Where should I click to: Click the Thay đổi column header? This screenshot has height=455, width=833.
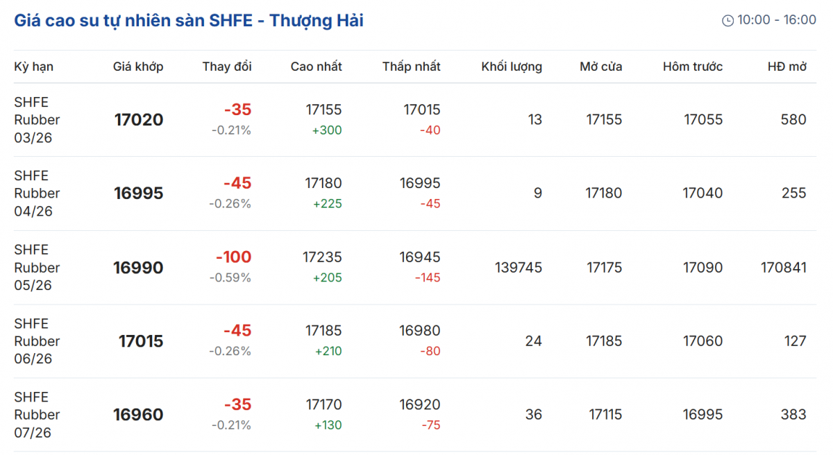(227, 67)
